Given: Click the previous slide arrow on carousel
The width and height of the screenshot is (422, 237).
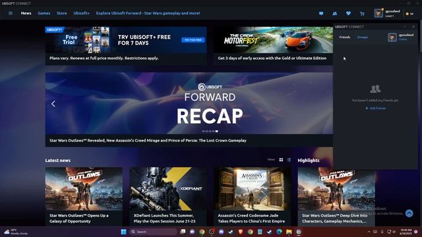Looking at the screenshot, I should pyautogui.click(x=53, y=104).
